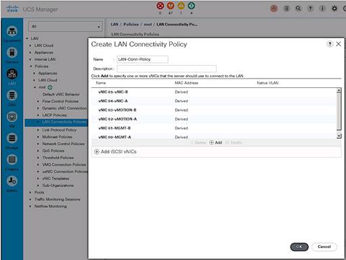Screen dimensions: 346x260
Task: Select Sub-Organizations tree item
Action: pyautogui.click(x=58, y=186)
